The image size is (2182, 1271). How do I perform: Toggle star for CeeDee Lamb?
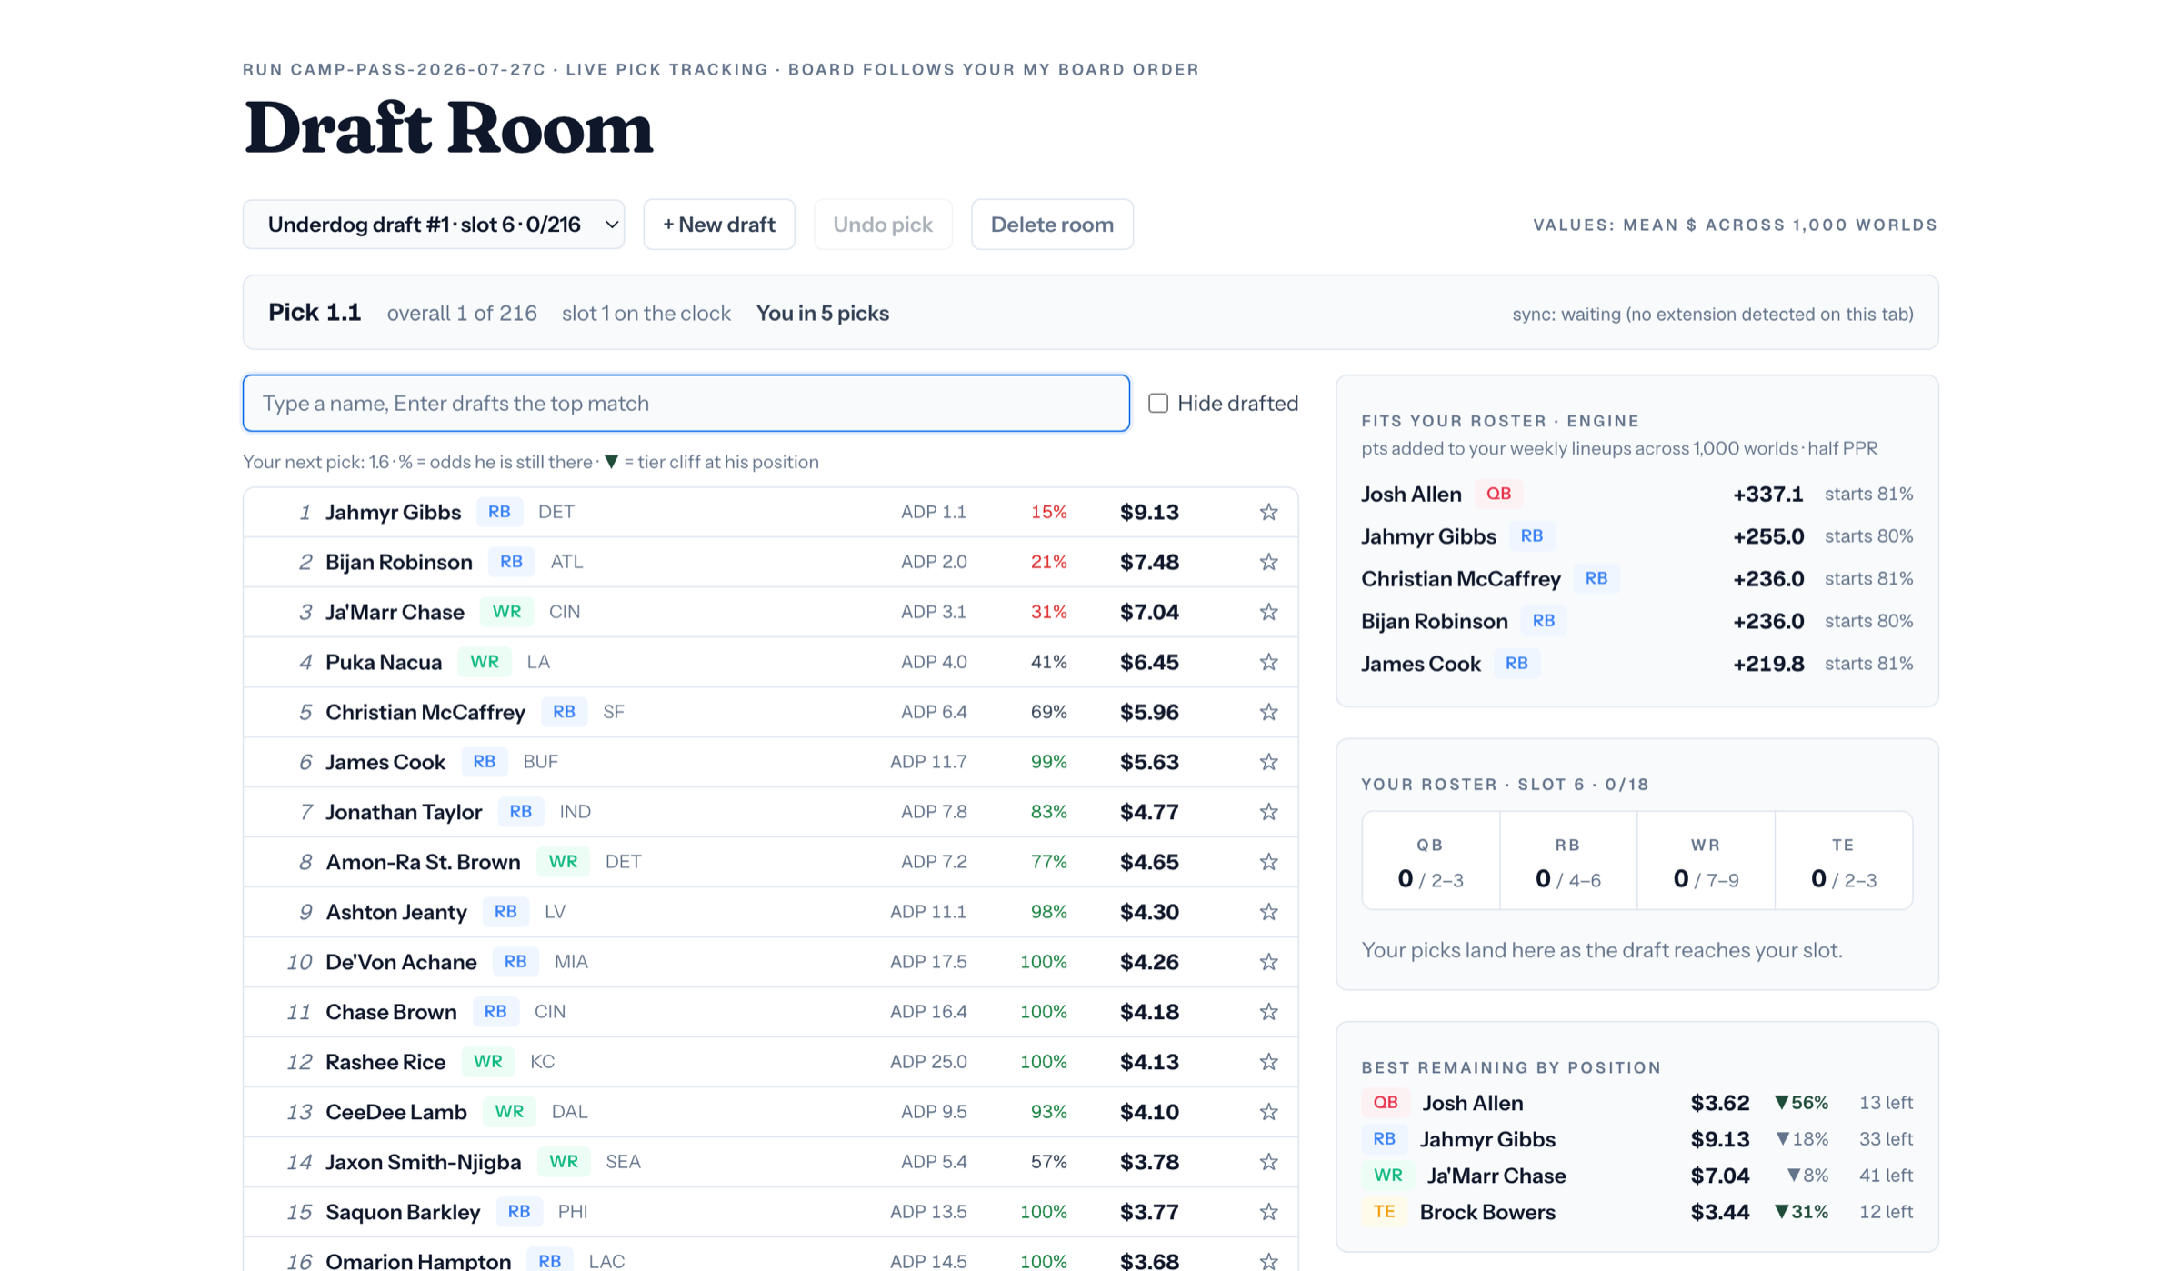pyautogui.click(x=1268, y=1112)
